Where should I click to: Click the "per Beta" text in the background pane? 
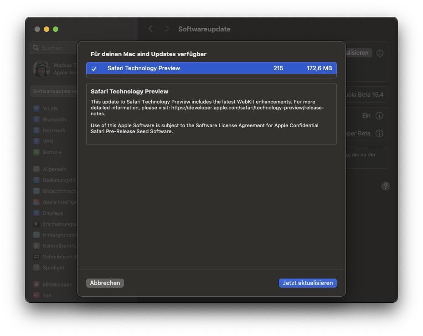pos(358,133)
